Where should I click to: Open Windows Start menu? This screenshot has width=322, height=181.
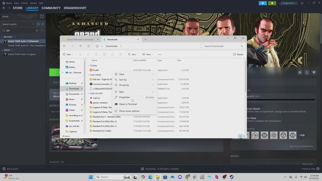tap(91, 177)
